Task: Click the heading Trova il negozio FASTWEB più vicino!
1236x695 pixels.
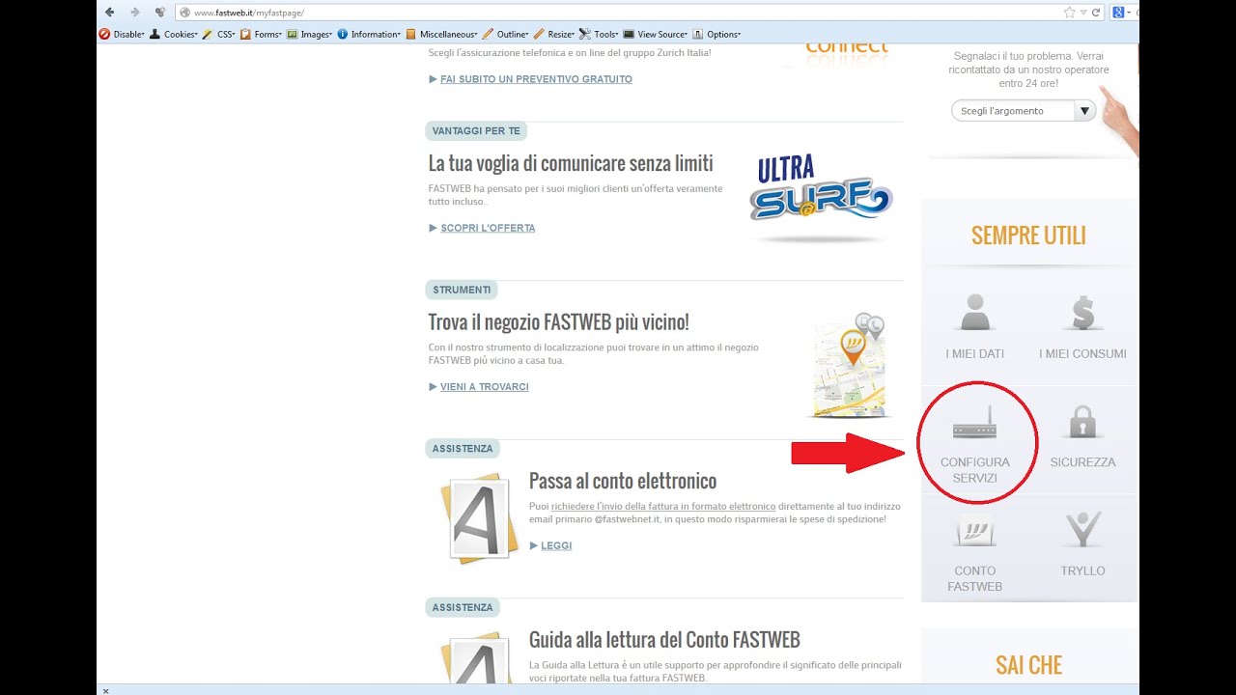Action: pos(558,322)
